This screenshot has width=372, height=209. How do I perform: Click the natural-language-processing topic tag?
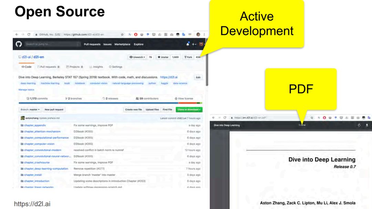128,83
